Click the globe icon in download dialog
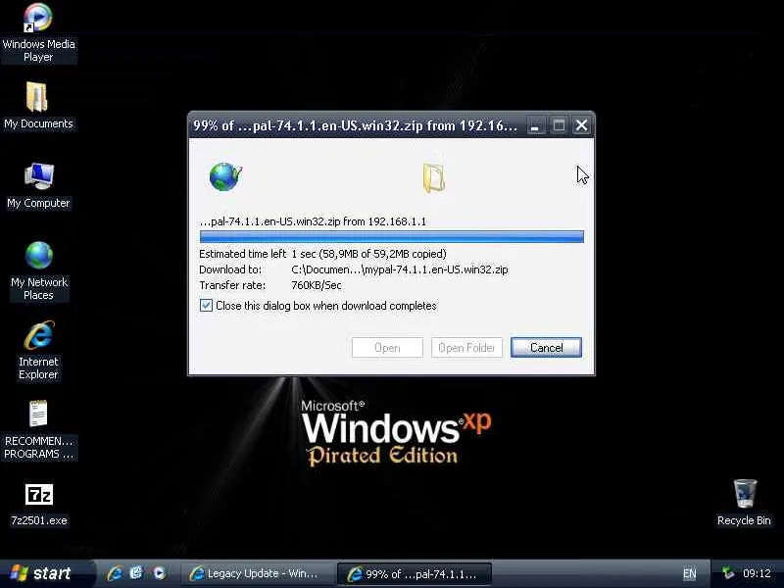 tap(225, 177)
